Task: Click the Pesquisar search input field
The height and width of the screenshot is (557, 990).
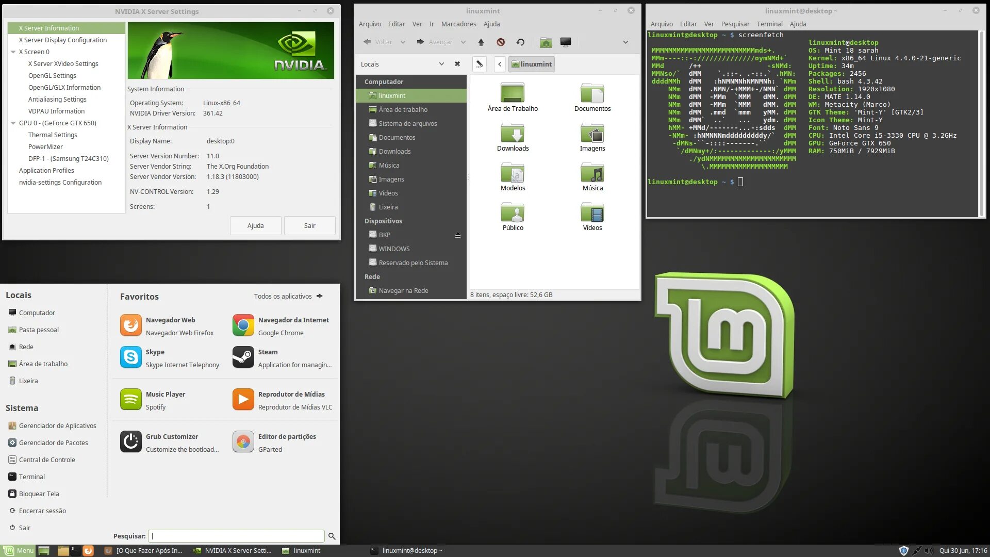Action: 236,536
